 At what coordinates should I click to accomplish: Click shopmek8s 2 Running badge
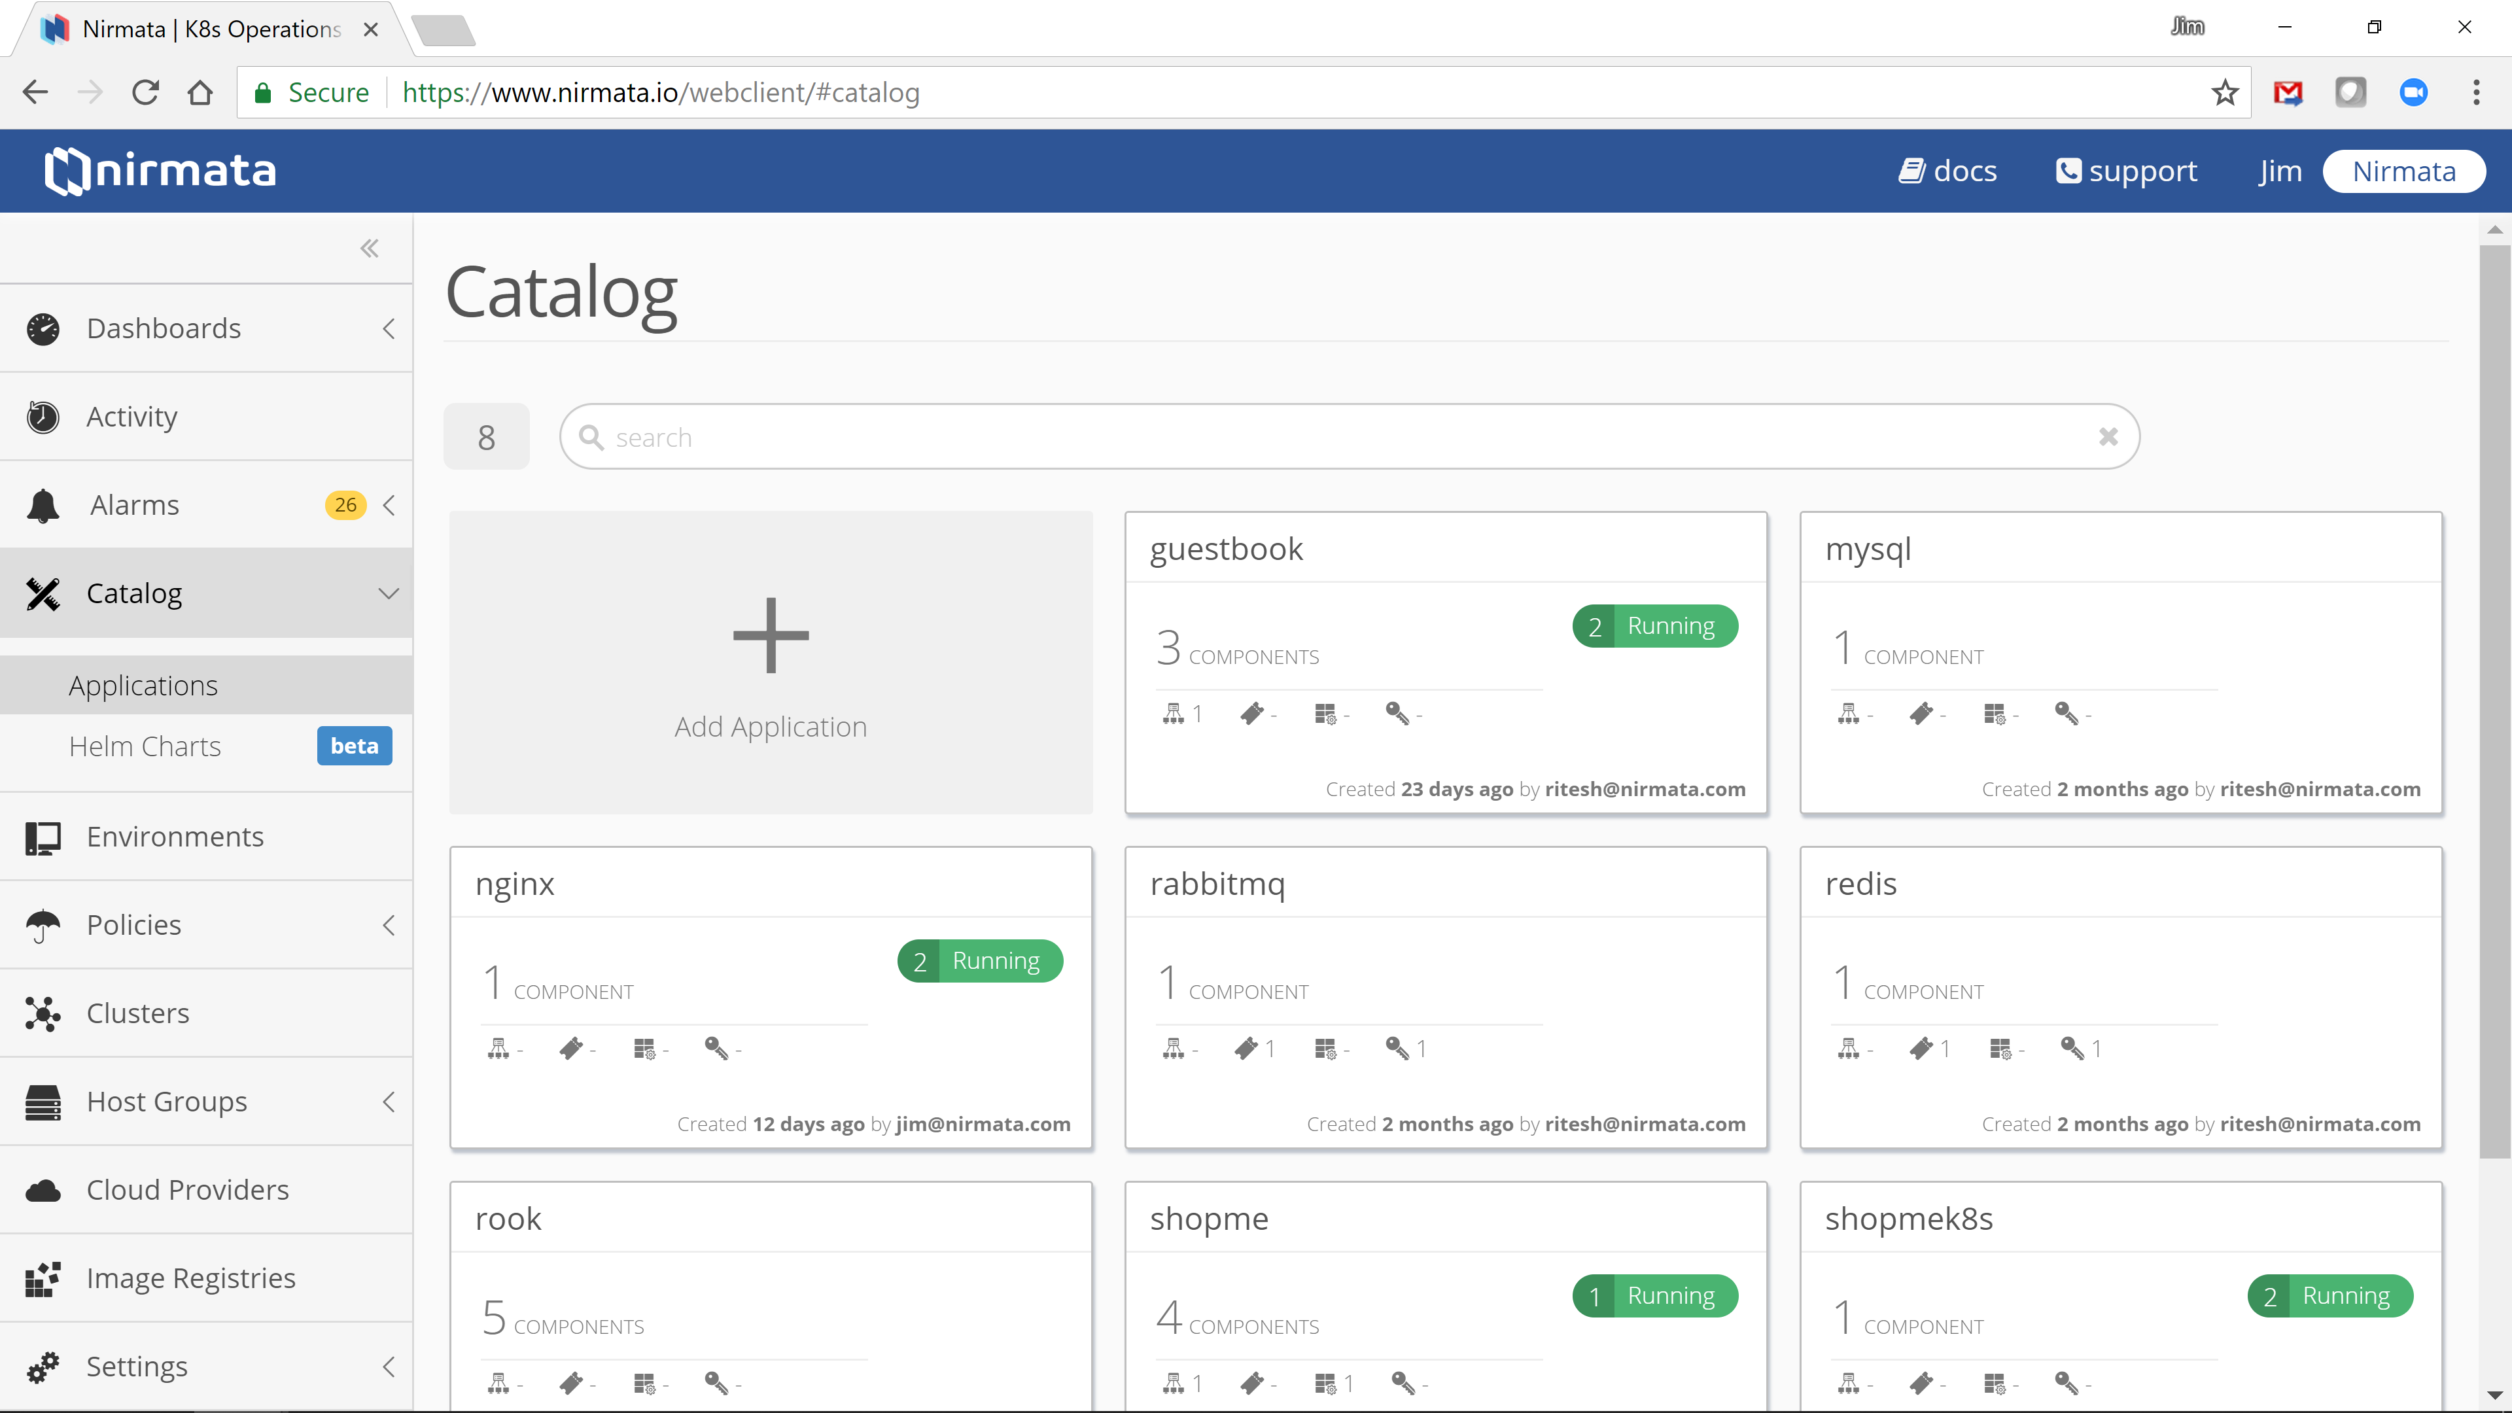(x=2331, y=1296)
